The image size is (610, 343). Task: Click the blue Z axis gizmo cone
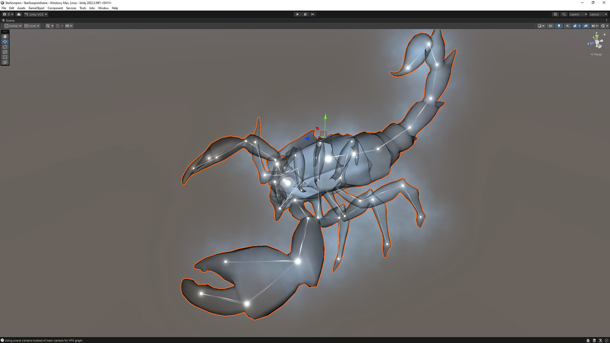point(592,43)
